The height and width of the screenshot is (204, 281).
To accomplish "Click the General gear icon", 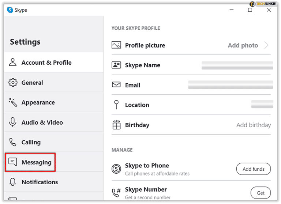I will tap(13, 83).
